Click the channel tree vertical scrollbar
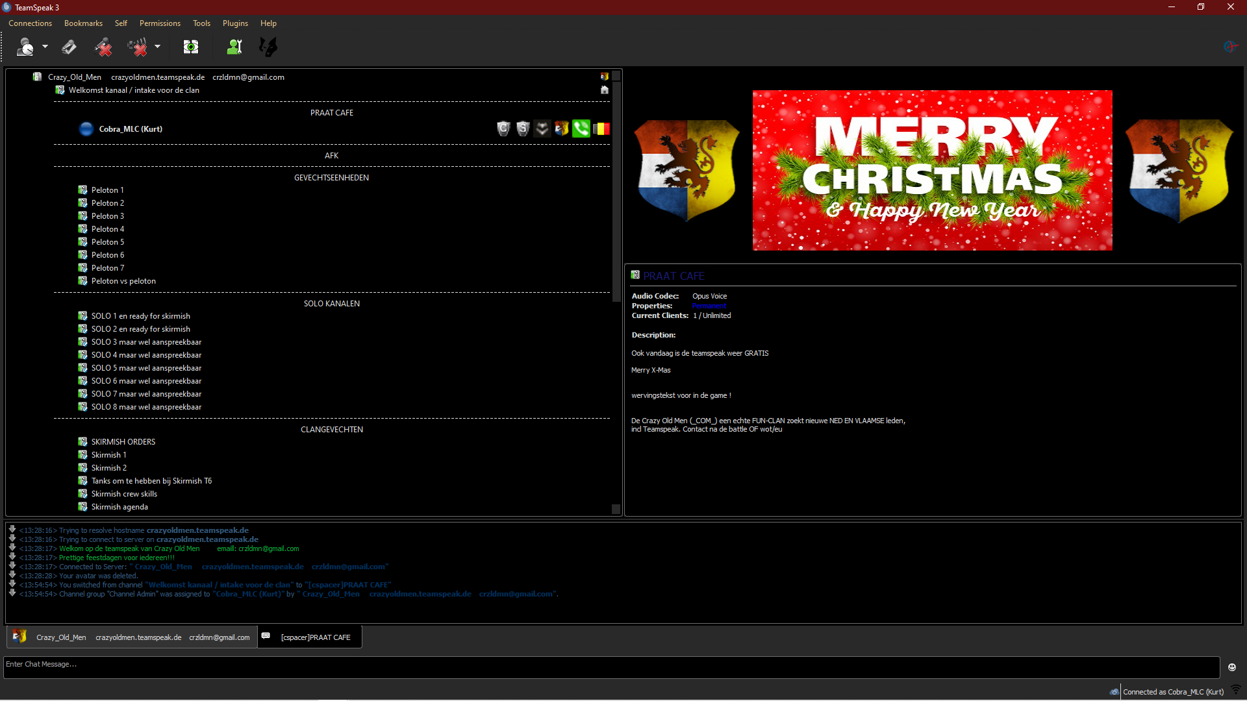 616,191
